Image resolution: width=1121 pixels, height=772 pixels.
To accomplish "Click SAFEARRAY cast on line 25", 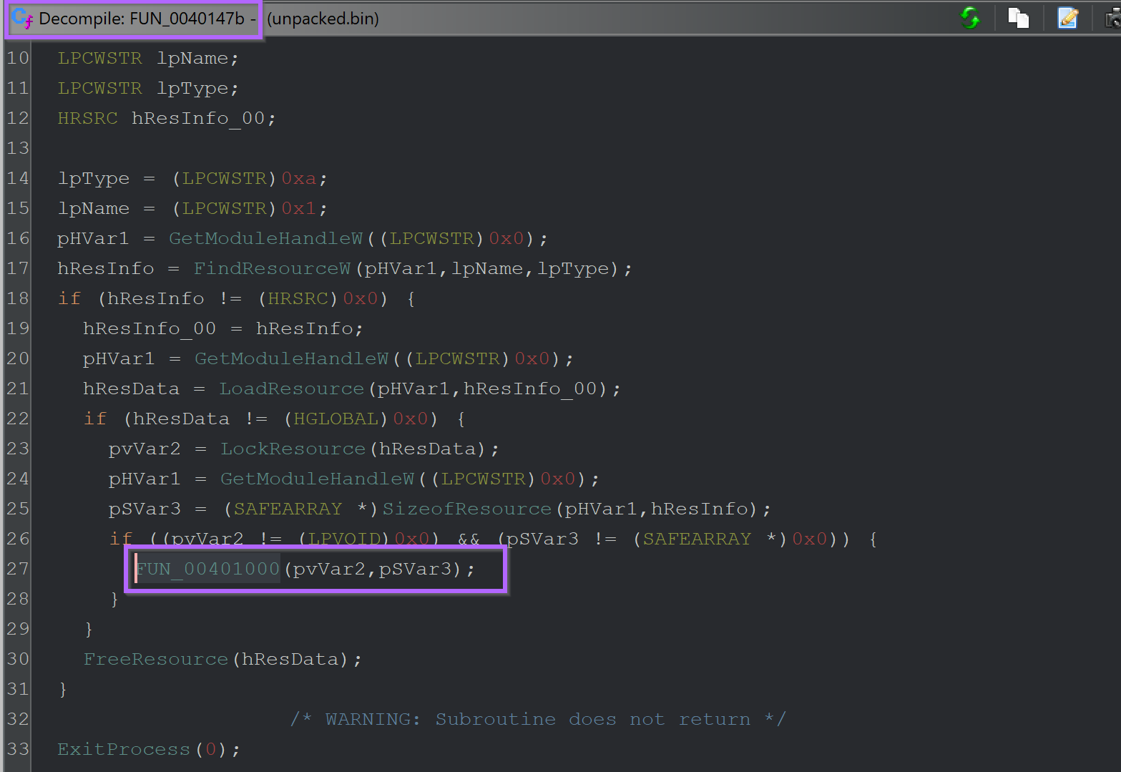I will pos(288,509).
